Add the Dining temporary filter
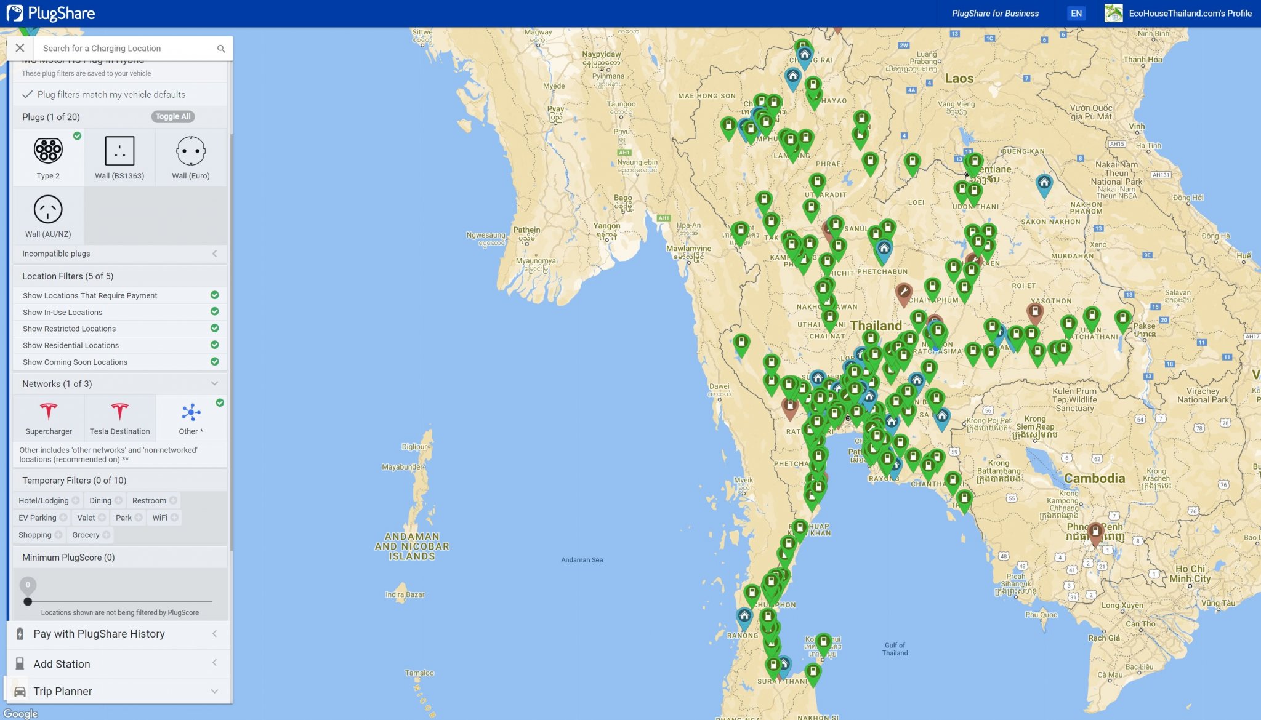 [x=105, y=500]
